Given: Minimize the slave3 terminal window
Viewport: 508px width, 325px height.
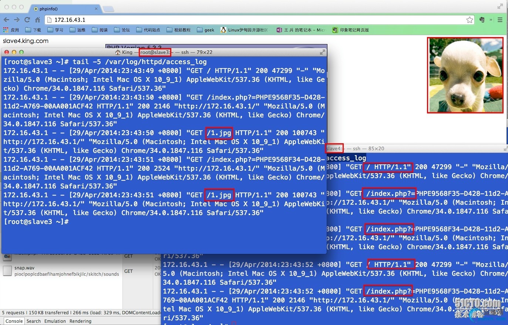Looking at the screenshot, I should pos(14,52).
